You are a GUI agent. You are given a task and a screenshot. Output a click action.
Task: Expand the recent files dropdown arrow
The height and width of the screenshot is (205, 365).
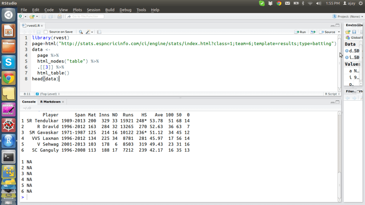[37, 17]
